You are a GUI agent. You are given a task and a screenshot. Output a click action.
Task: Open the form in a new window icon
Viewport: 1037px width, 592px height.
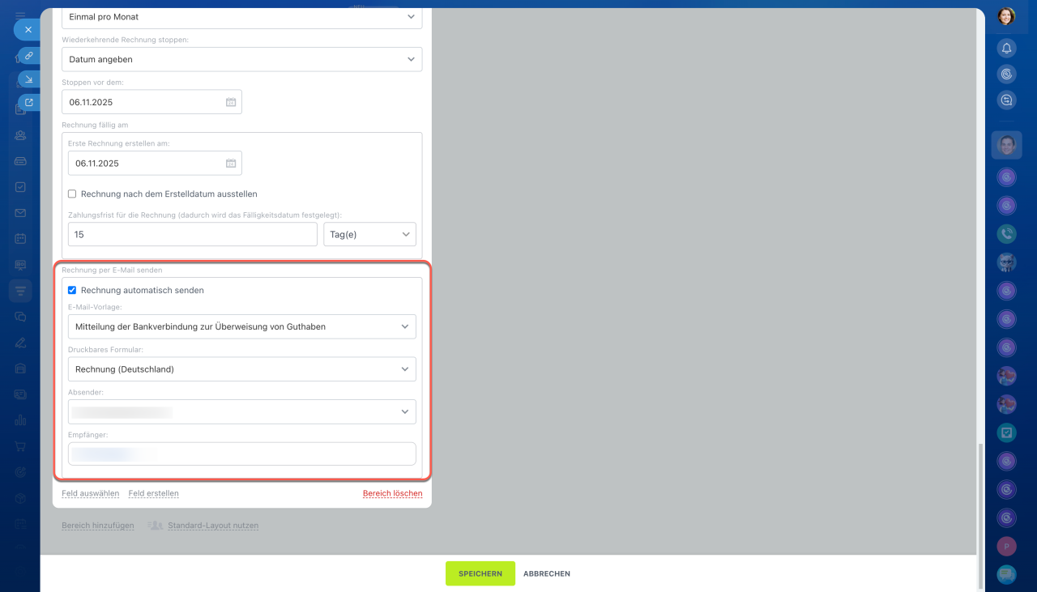click(x=29, y=102)
